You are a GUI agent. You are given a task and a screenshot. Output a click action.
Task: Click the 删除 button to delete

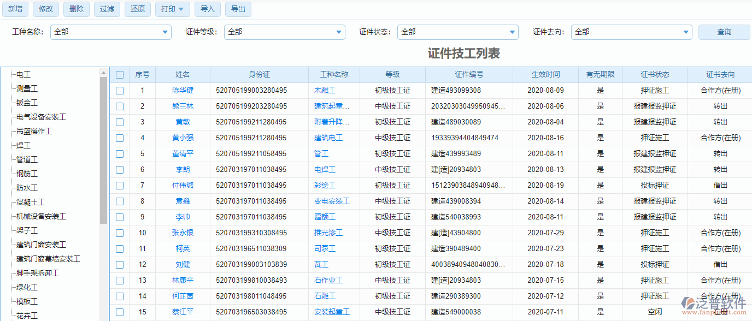coord(76,9)
